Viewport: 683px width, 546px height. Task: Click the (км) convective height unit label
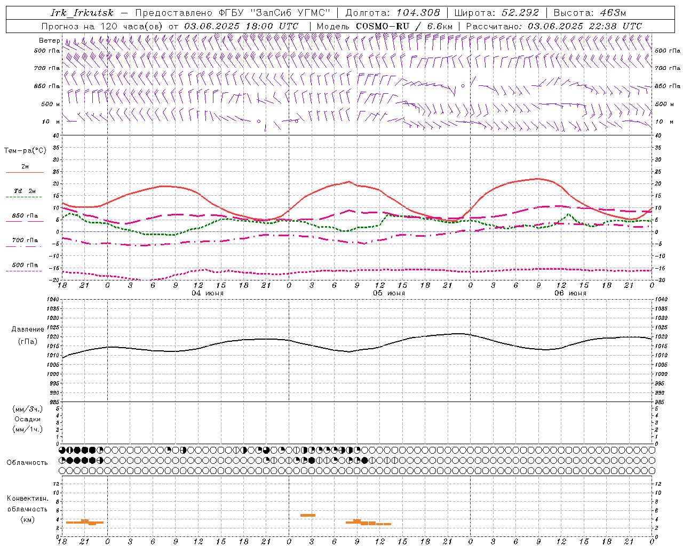click(28, 519)
